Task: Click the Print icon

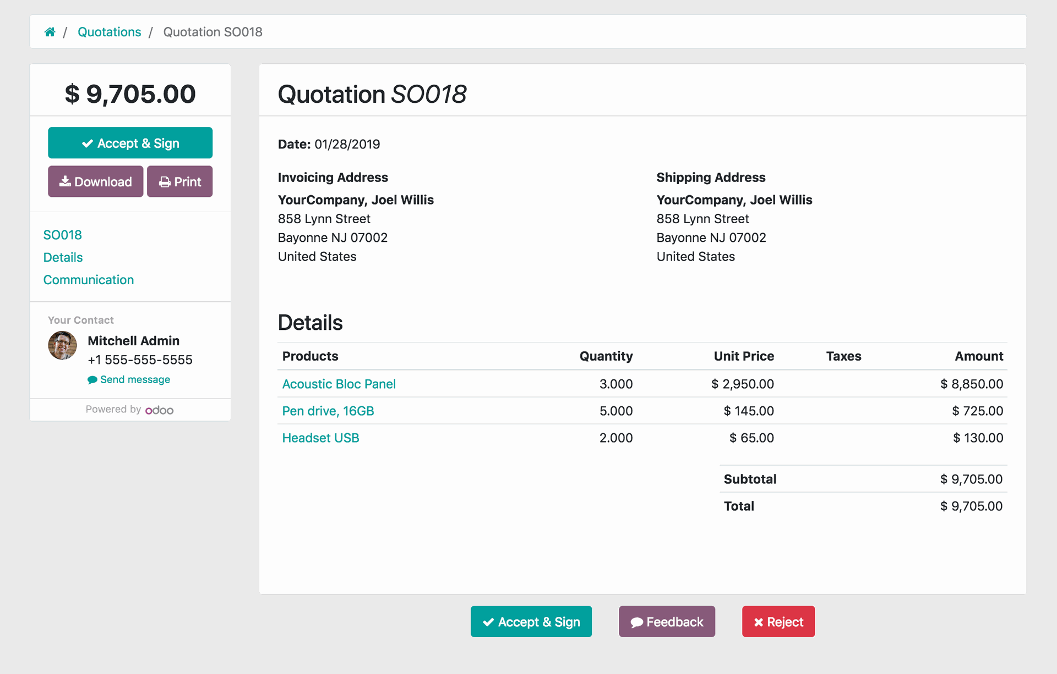Action: pos(179,183)
